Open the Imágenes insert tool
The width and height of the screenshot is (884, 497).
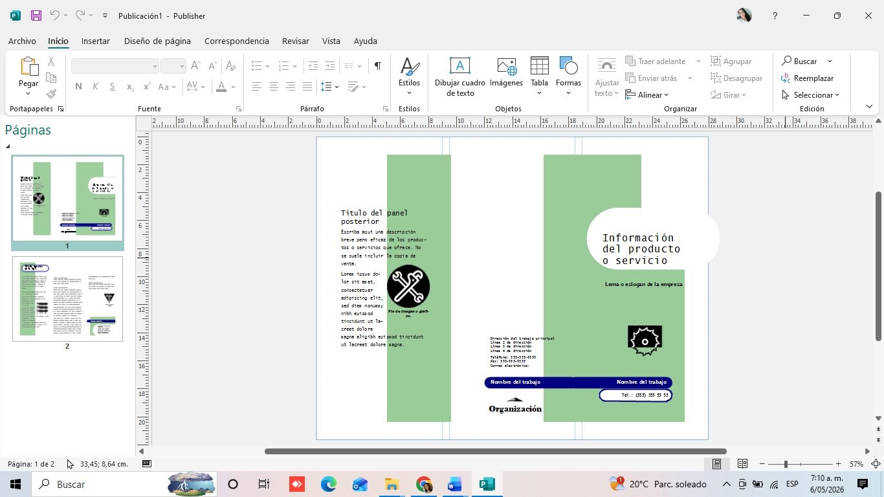(506, 65)
